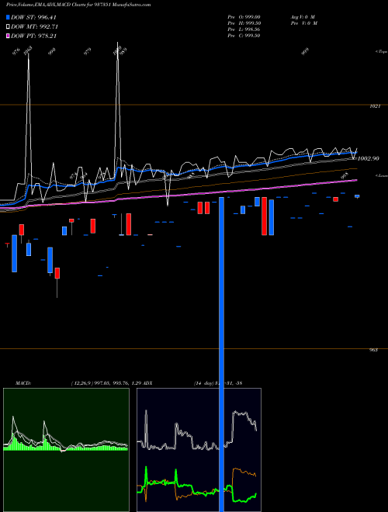Viewport: 388px width, 512px height.
Task: Select the 'DOW ST: 996.41' legend label
Action: (x=34, y=17)
